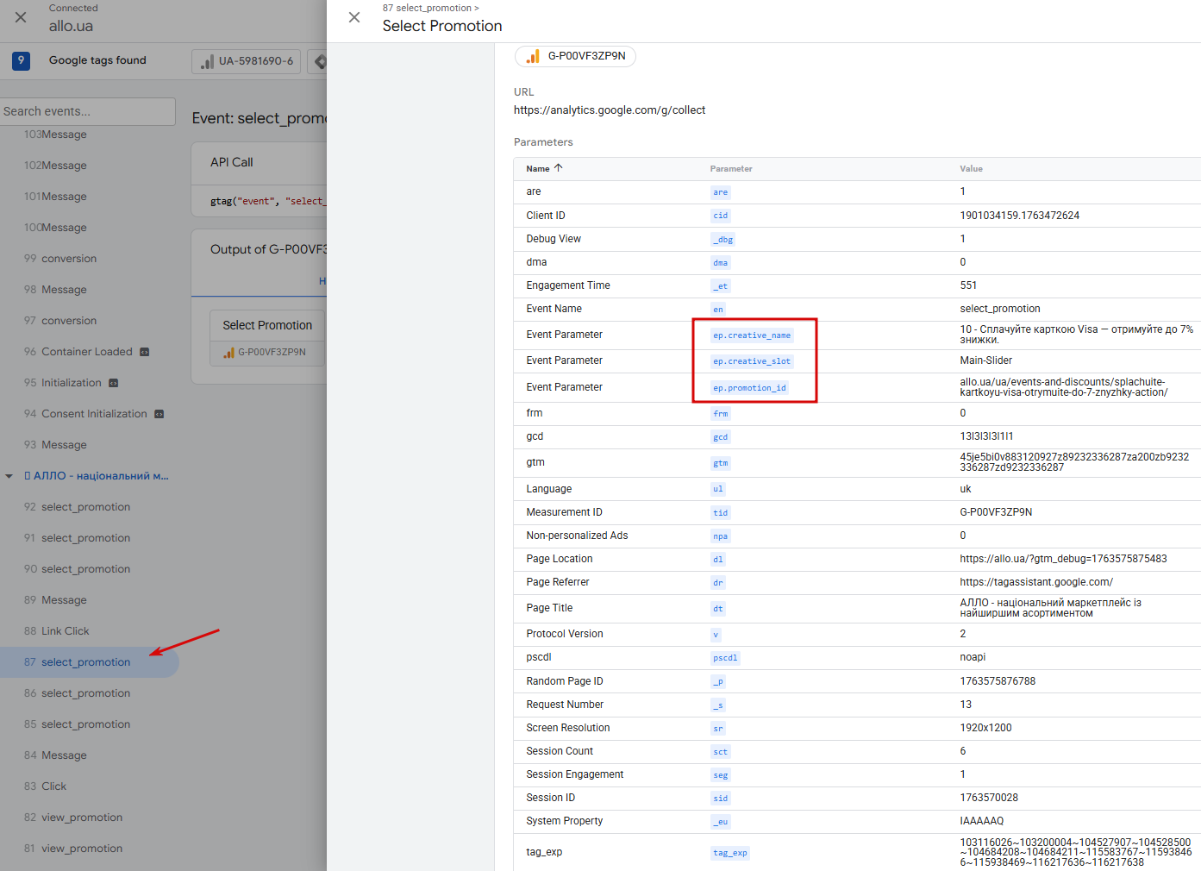1201x871 pixels.
Task: Click the icon beside Initialization event
Action: tap(113, 383)
